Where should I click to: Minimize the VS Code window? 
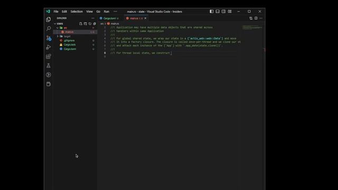point(239,12)
